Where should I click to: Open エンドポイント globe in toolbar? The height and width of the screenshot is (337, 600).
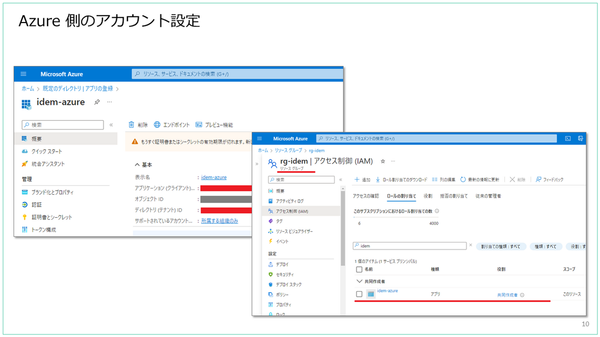pyautogui.click(x=172, y=125)
